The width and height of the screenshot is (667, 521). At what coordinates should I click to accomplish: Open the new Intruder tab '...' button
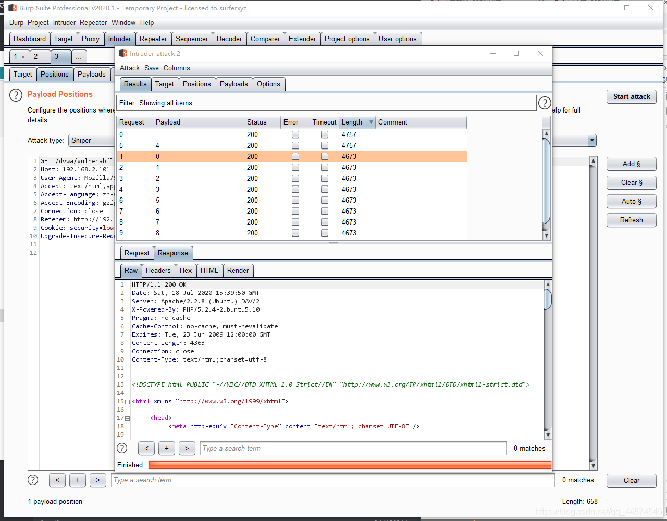click(79, 56)
